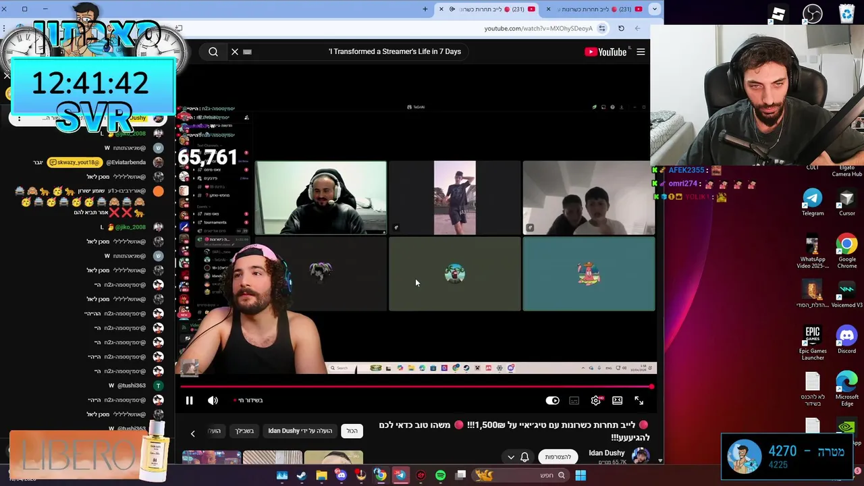This screenshot has height=486, width=864.
Task: Open the WhatsApp Video file on desktop
Action: [813, 252]
